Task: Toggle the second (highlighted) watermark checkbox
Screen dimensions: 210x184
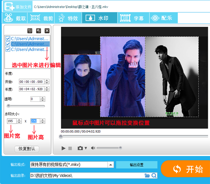Action: pos(8,44)
